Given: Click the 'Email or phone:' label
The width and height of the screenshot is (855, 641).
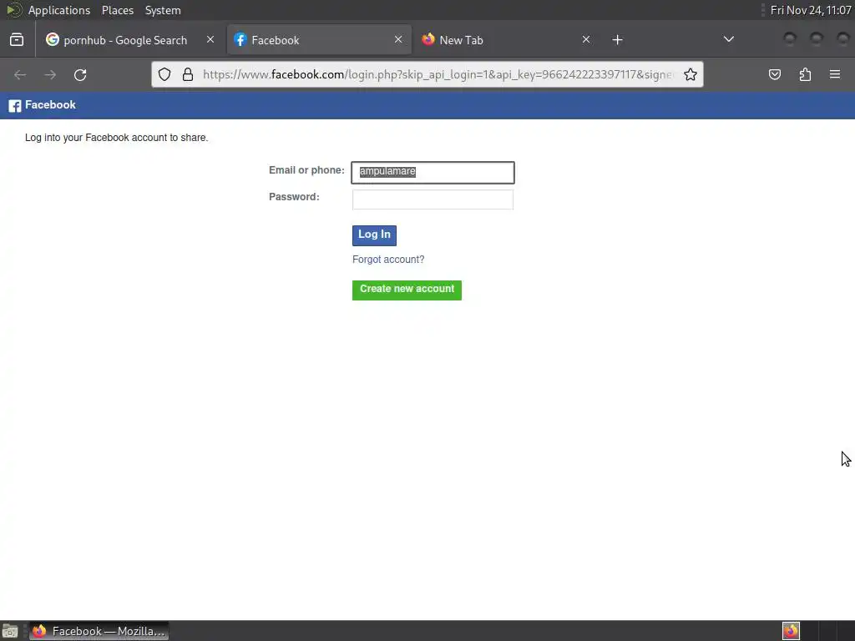Looking at the screenshot, I should [306, 170].
